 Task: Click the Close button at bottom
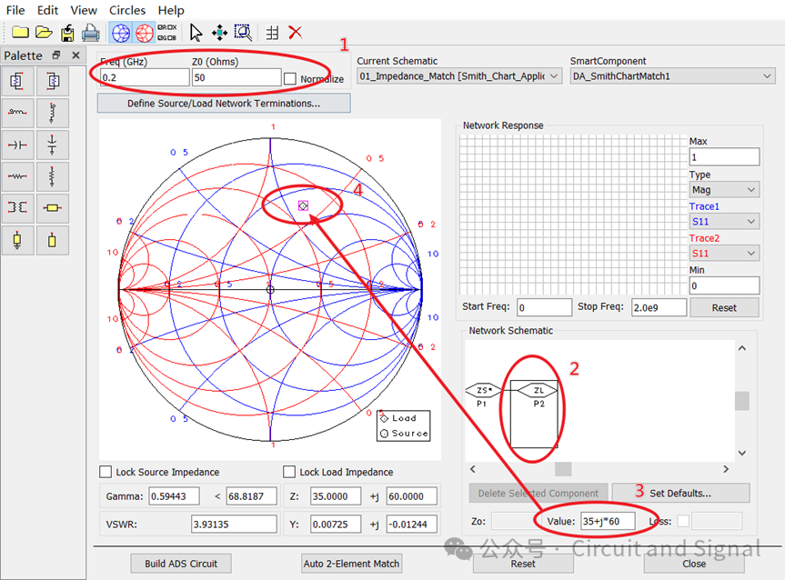click(x=694, y=564)
